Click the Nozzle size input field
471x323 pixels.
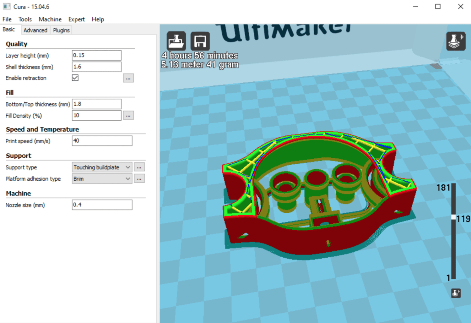coord(102,205)
